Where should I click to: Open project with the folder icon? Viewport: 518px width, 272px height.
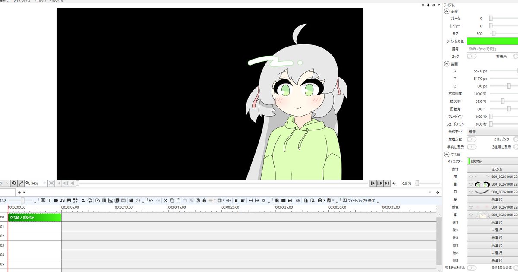point(283,200)
